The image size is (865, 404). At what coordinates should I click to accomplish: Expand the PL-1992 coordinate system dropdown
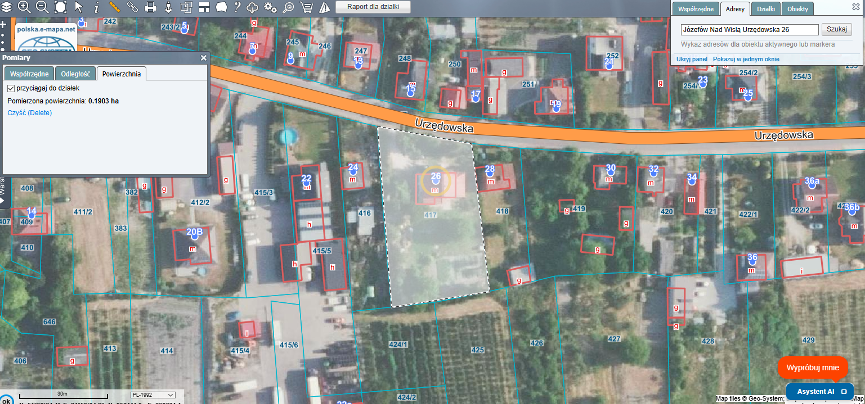(153, 395)
